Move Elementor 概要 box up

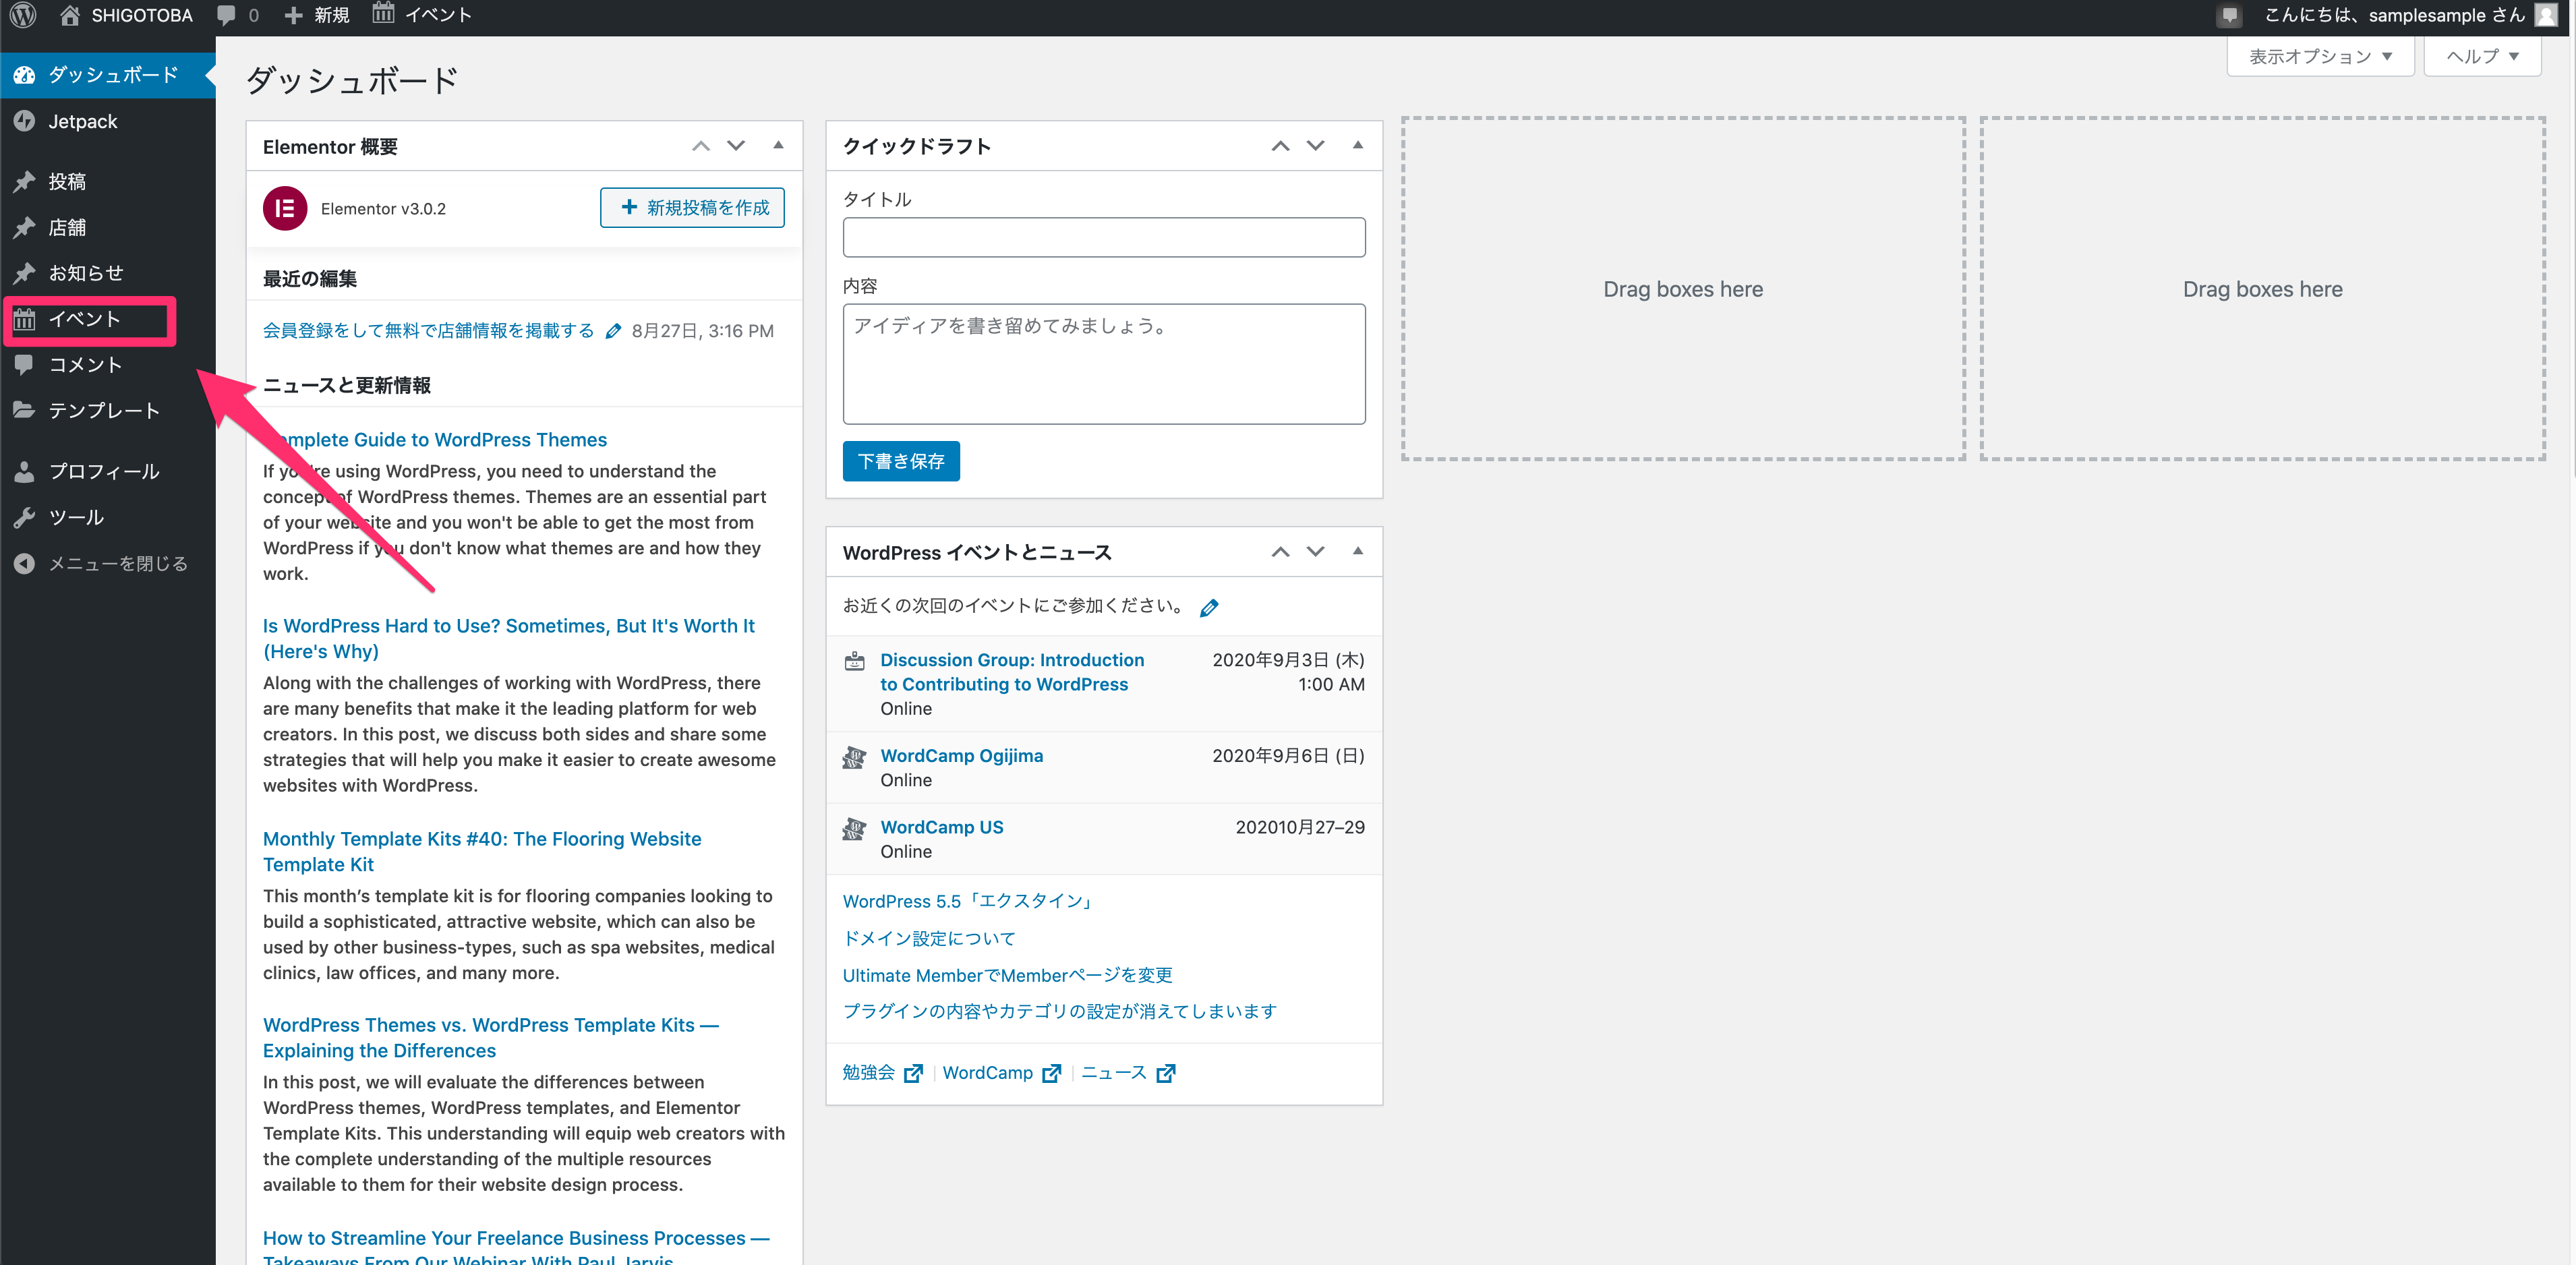(701, 146)
